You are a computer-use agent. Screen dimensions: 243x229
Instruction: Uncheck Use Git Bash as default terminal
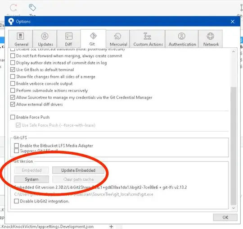(x=13, y=69)
